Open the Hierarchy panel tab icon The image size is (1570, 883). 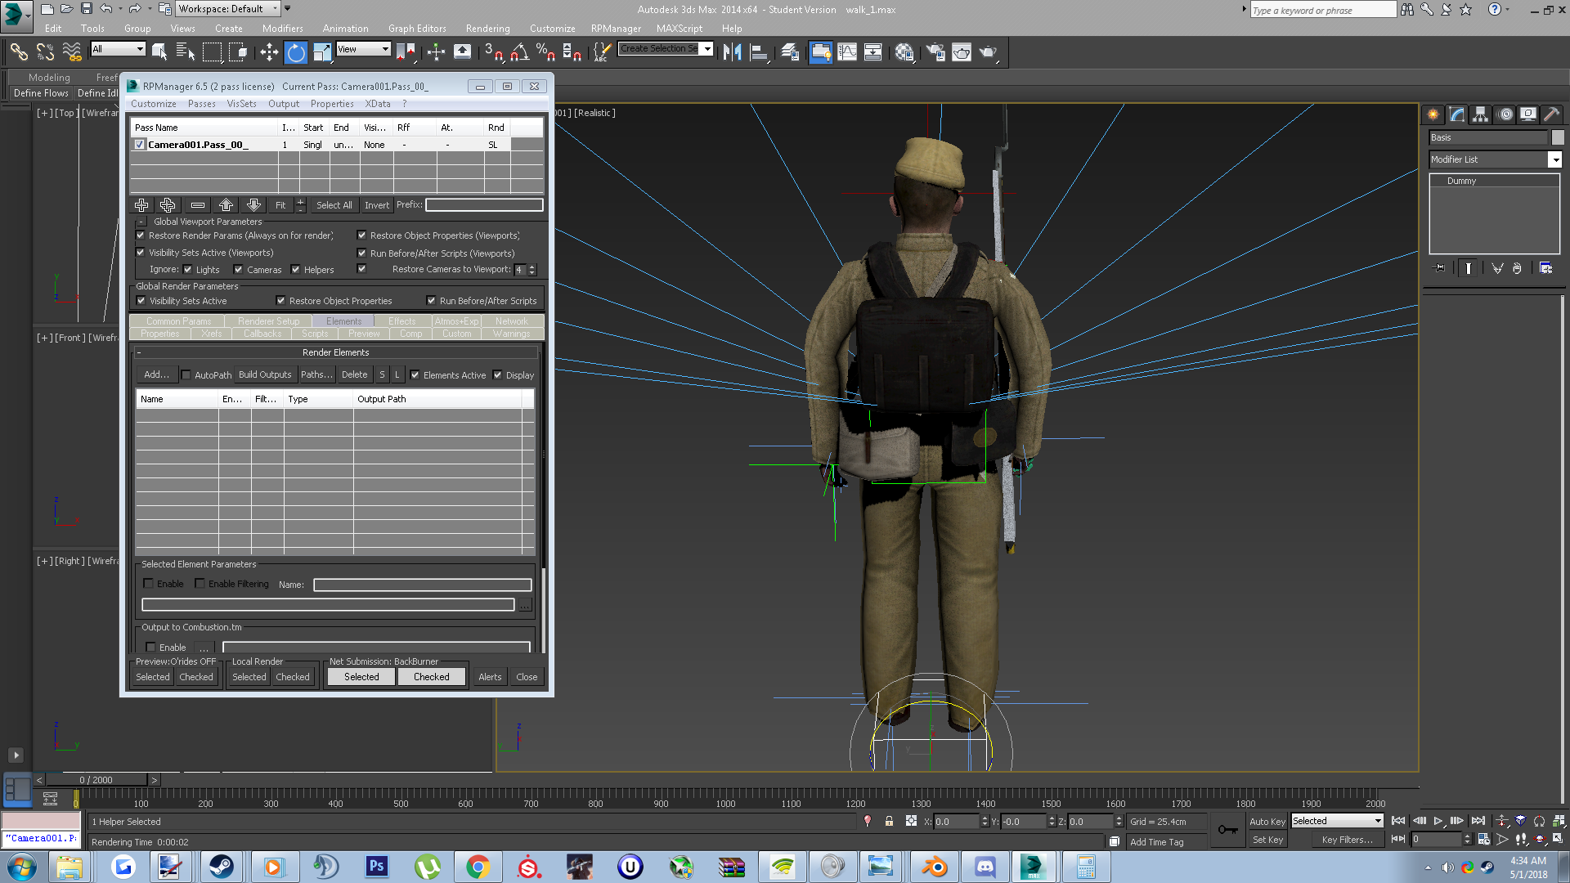[x=1480, y=114]
